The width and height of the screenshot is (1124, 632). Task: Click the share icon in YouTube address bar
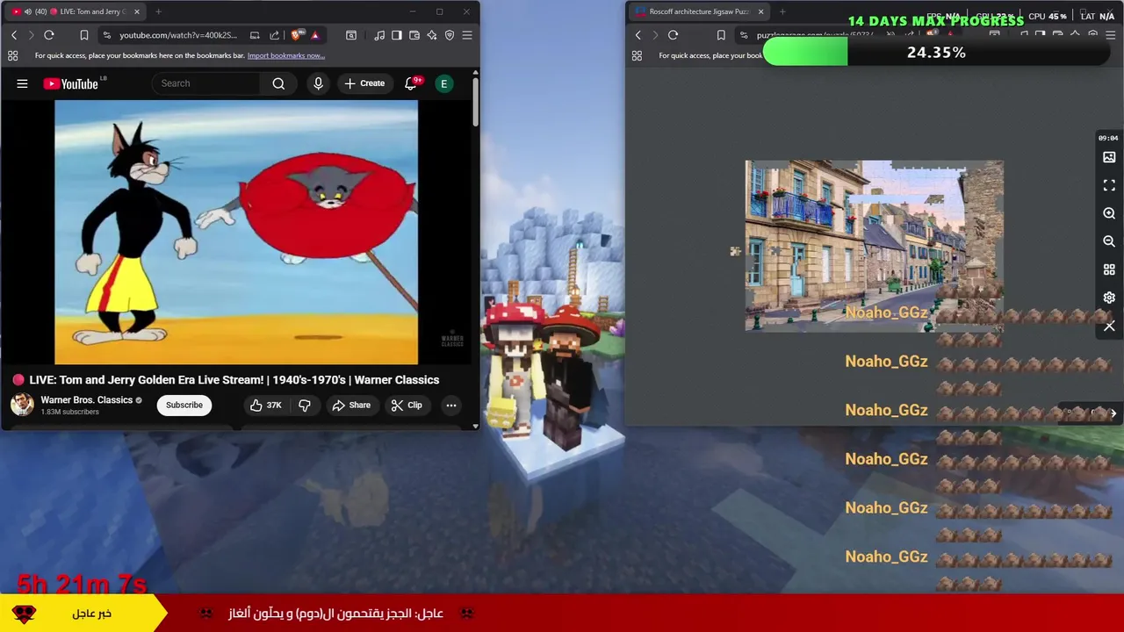click(x=274, y=35)
